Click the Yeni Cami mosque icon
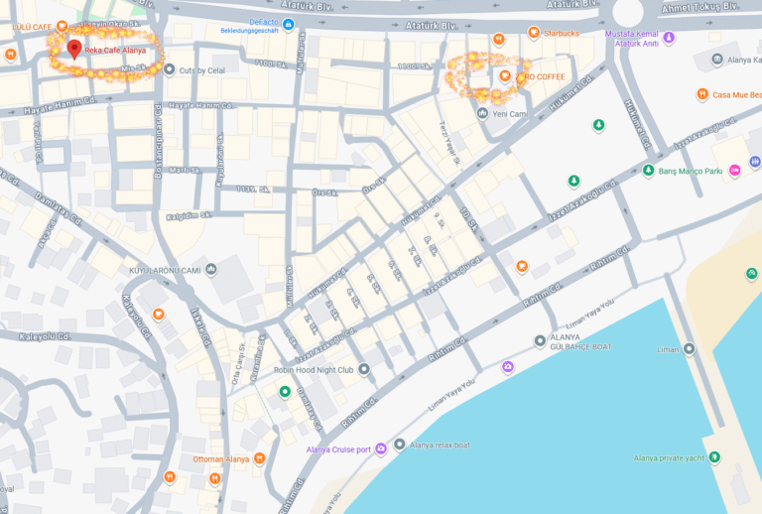Viewport: 762px width, 514px height. coord(482,113)
